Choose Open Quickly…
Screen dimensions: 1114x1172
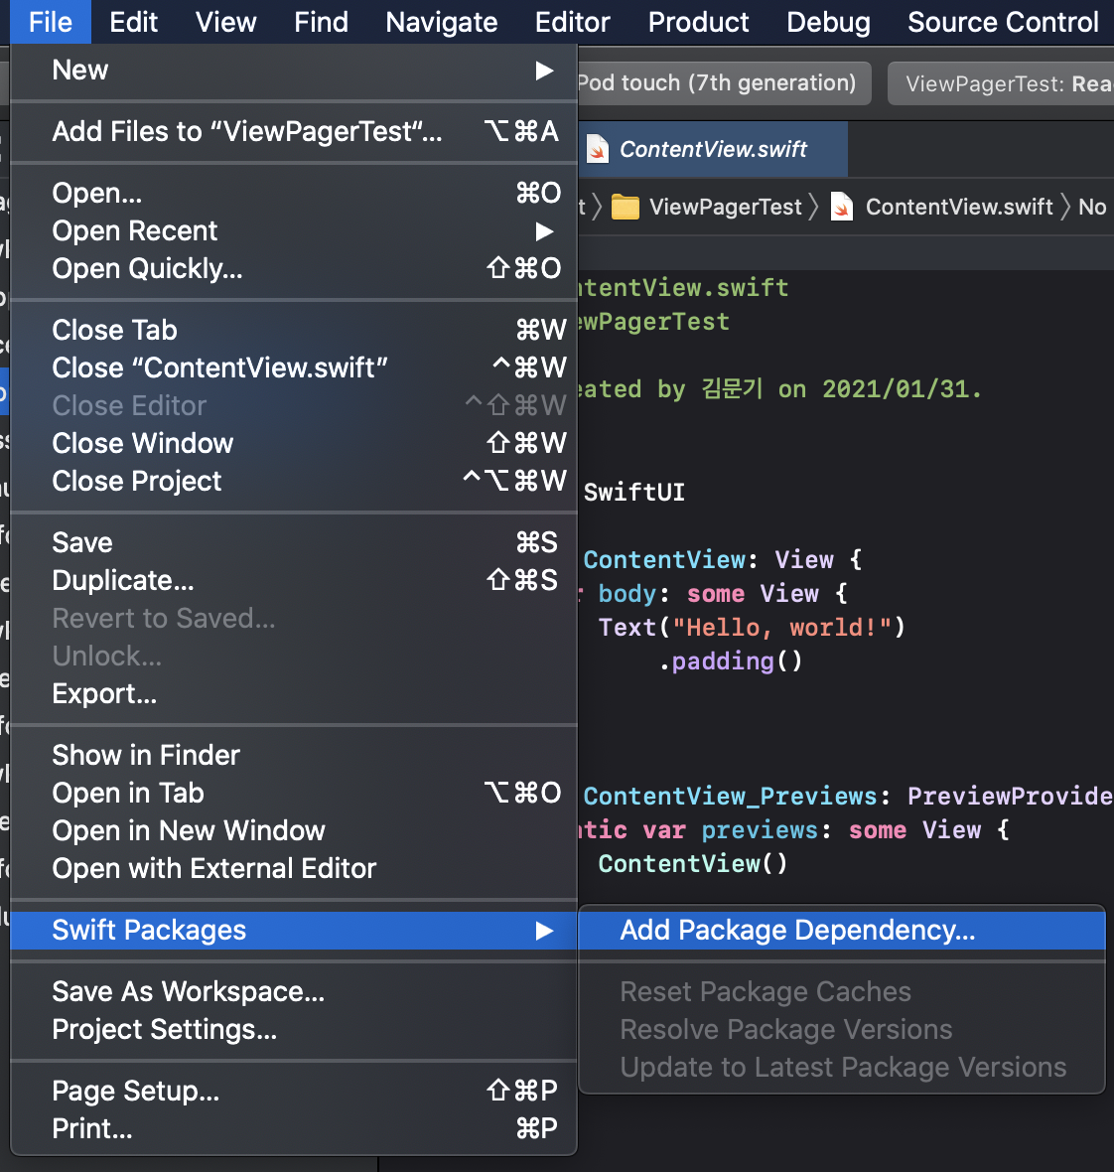pyautogui.click(x=294, y=268)
